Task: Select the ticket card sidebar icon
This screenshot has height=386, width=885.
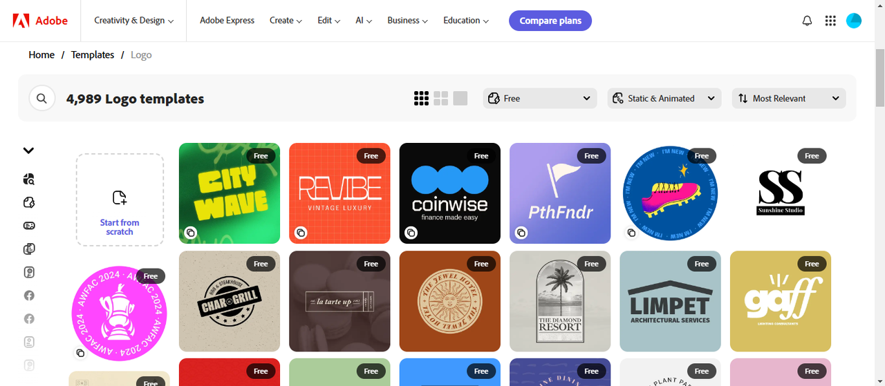Action: pos(29,226)
